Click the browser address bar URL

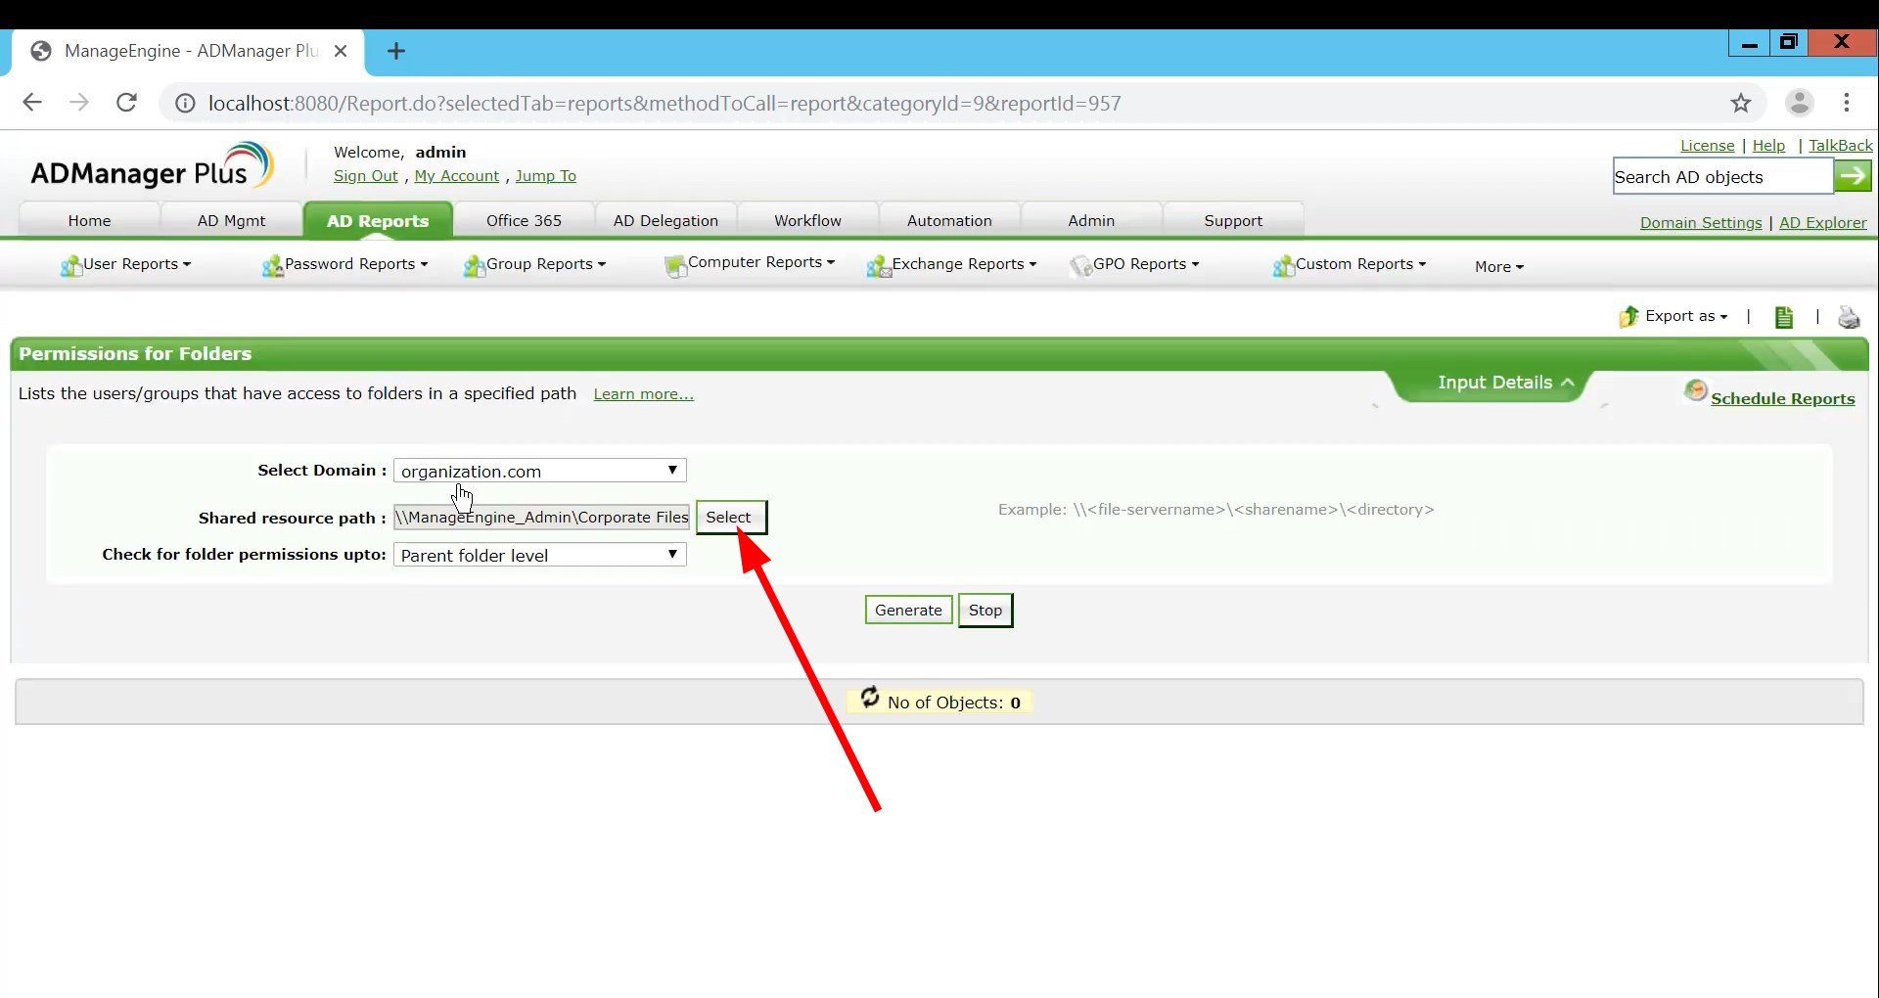pos(665,104)
